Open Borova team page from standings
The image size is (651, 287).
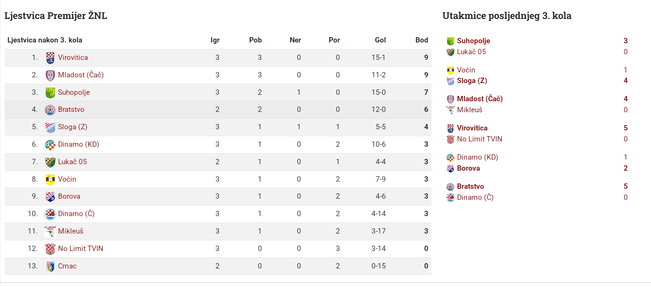(69, 196)
